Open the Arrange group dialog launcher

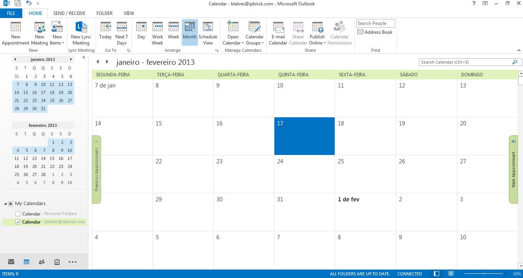[x=217, y=51]
